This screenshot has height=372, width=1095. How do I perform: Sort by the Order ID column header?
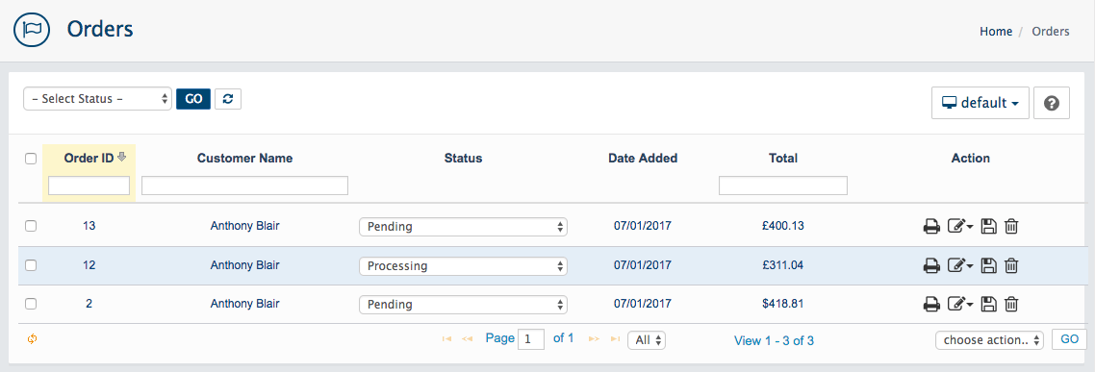click(x=89, y=159)
